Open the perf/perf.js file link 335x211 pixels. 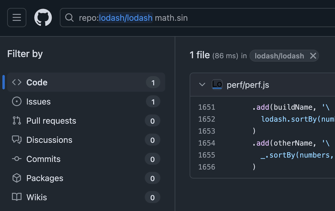(x=248, y=85)
